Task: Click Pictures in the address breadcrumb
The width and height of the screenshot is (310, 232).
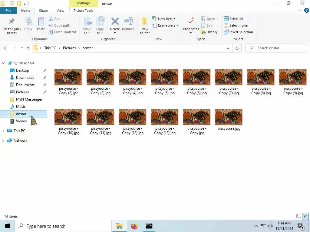Action: [x=69, y=48]
